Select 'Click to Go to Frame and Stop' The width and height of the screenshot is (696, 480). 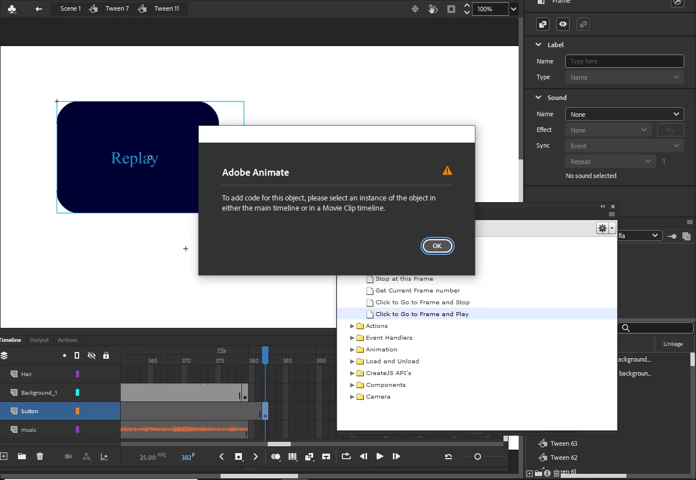[423, 302]
